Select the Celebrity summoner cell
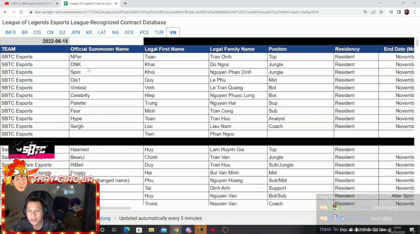 [106, 95]
